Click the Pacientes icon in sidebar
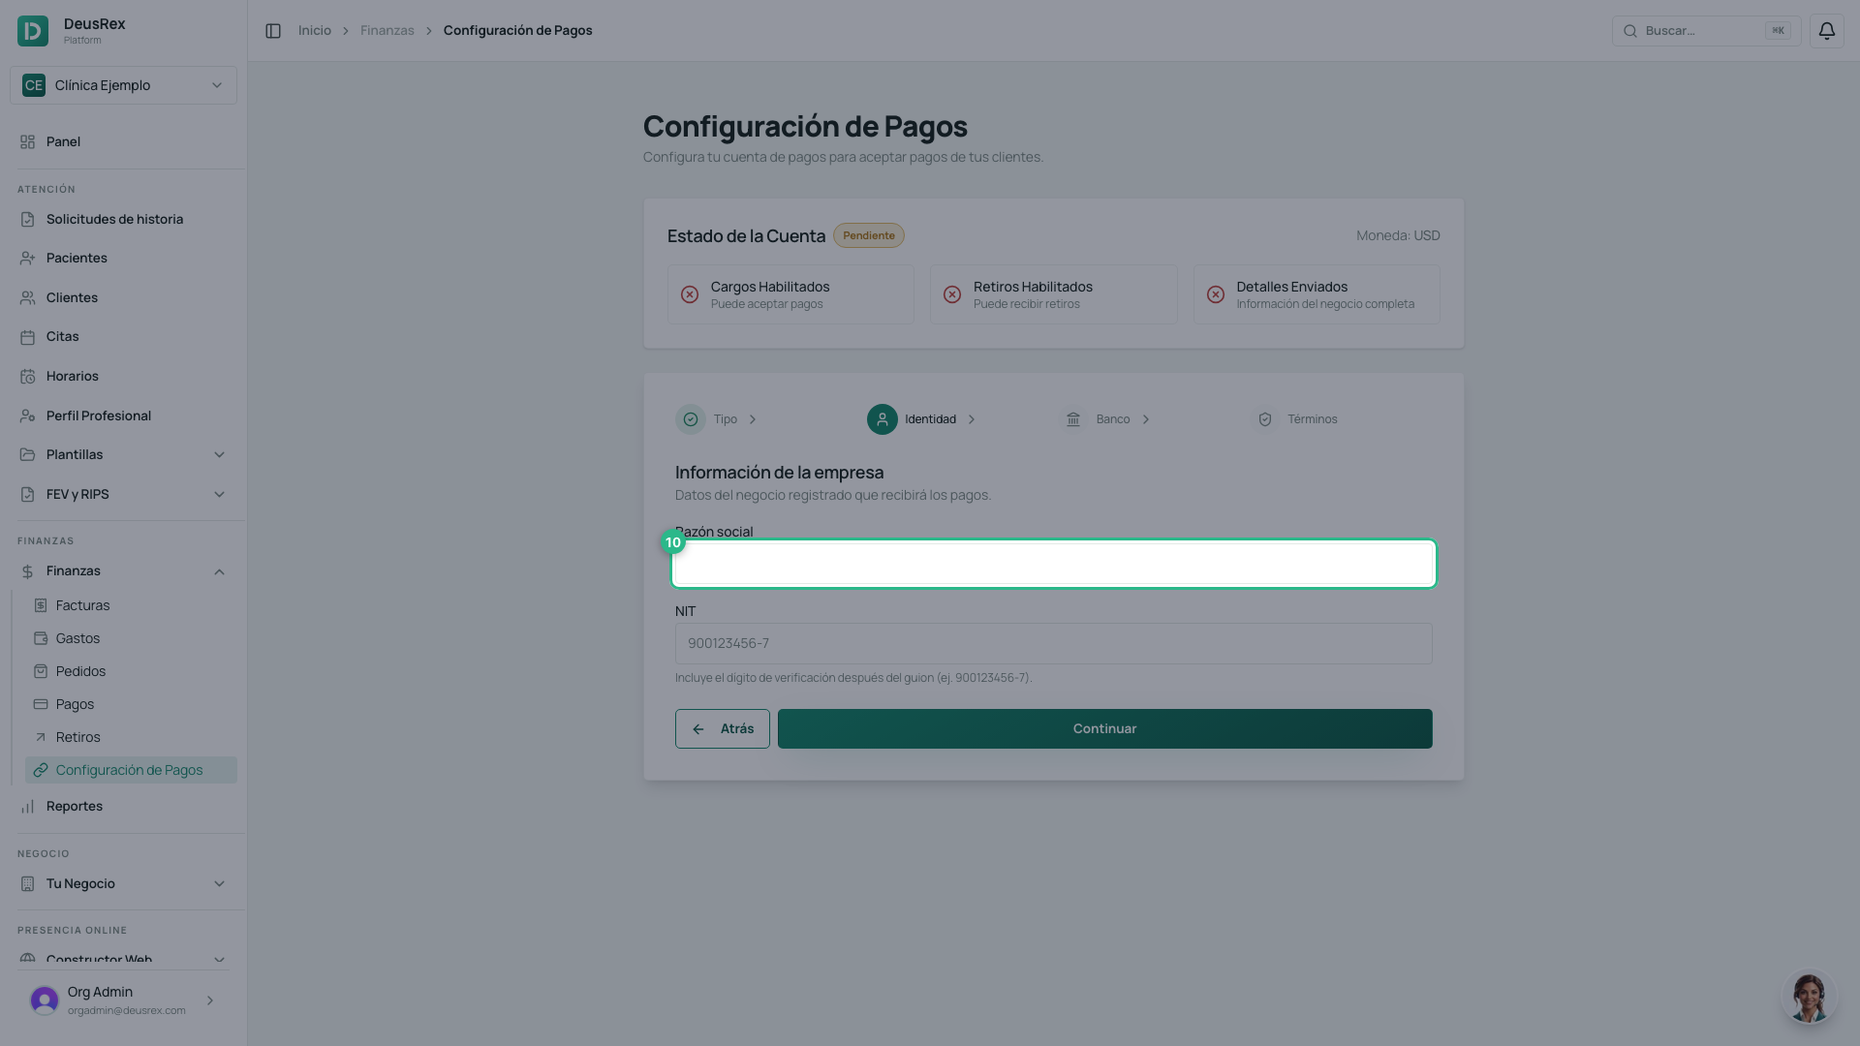 [27, 259]
